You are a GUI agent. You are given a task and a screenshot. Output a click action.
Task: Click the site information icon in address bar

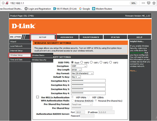[3, 3]
